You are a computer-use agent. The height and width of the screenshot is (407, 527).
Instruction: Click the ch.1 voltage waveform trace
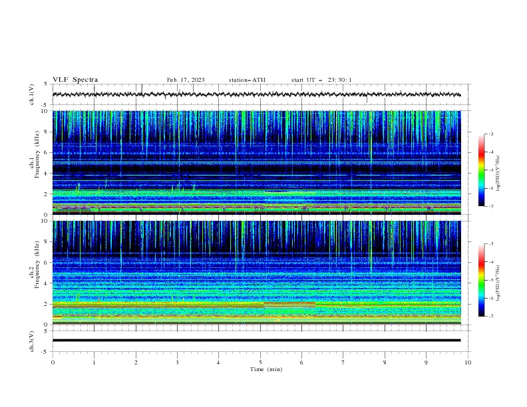tap(256, 94)
